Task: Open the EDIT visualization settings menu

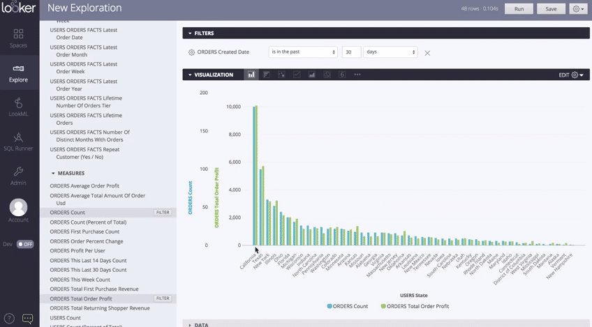Action: click(x=570, y=75)
